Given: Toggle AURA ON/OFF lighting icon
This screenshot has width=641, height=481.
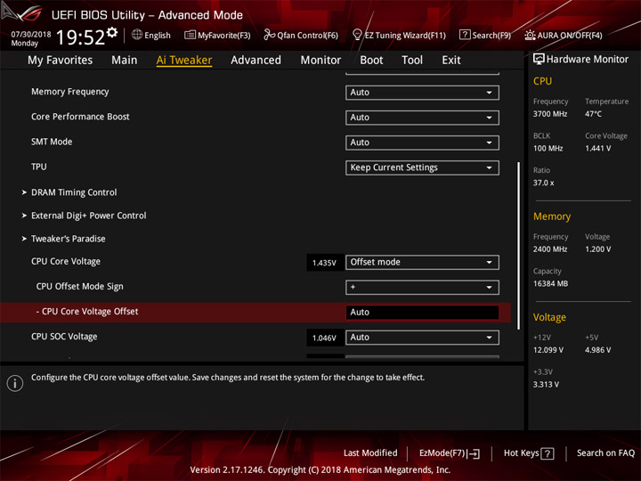Looking at the screenshot, I should (x=530, y=35).
